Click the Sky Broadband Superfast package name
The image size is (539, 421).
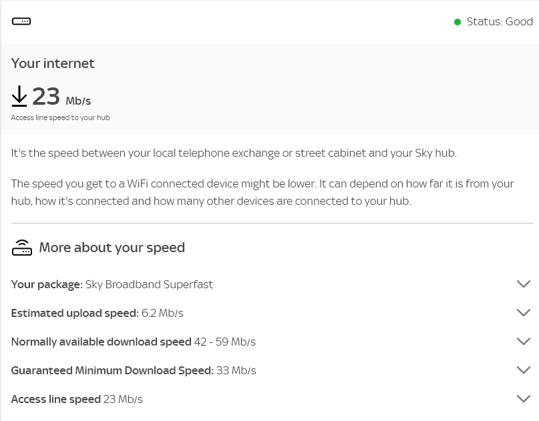149,284
